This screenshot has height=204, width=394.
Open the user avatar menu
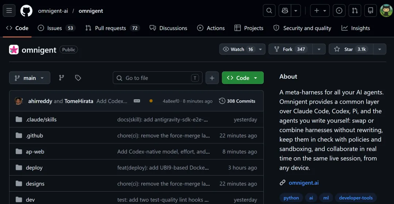tap(386, 11)
